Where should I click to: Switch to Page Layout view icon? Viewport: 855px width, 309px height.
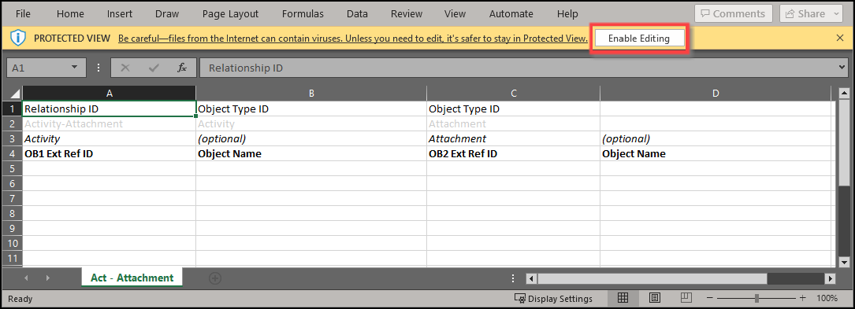[655, 298]
